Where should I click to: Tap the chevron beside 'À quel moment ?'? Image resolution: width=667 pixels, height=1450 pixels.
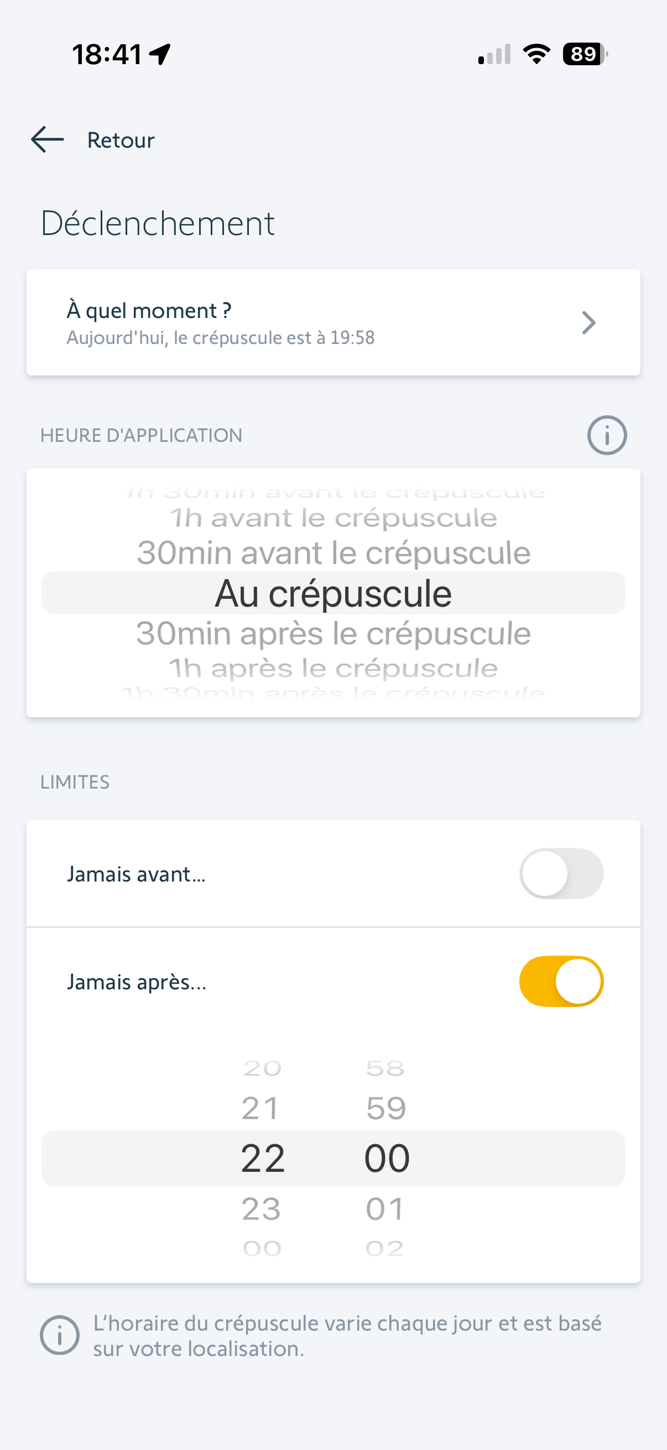click(588, 322)
